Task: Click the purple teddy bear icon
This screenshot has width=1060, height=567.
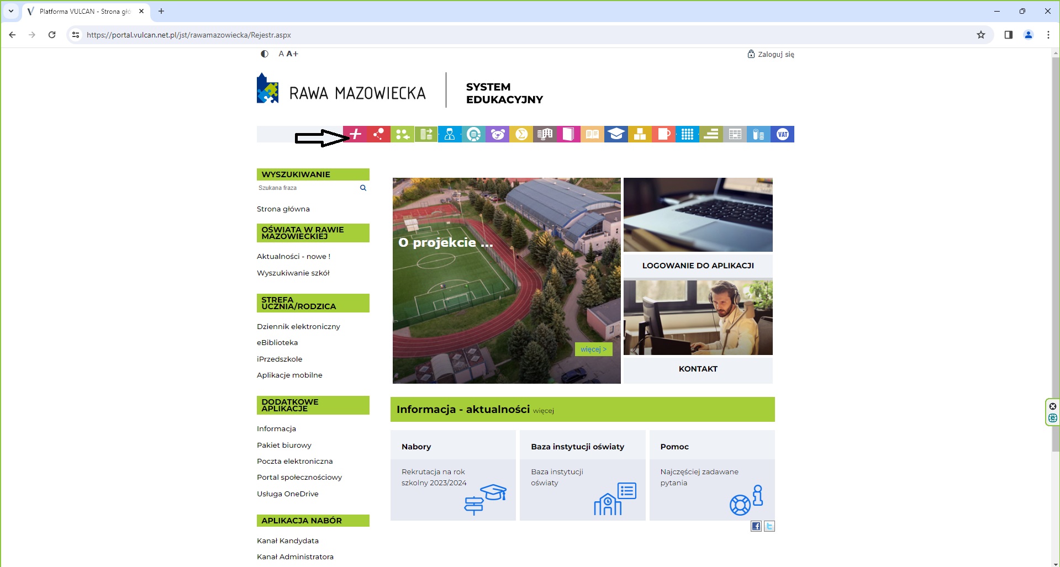Action: 498,134
